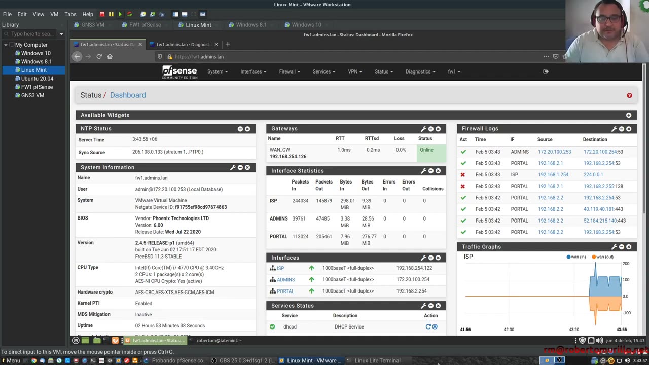Close the Interfaces widget
Viewport: 649px width, 365px height.
pos(438,258)
